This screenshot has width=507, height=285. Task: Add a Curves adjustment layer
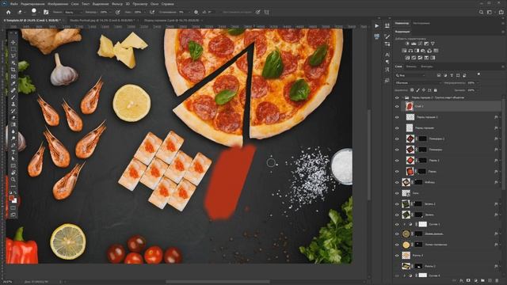(420, 44)
